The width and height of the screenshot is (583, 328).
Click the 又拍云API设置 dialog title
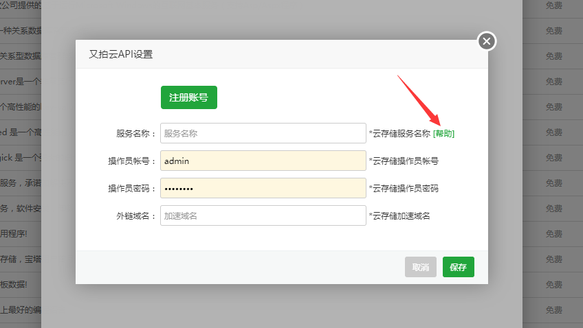[x=121, y=54]
